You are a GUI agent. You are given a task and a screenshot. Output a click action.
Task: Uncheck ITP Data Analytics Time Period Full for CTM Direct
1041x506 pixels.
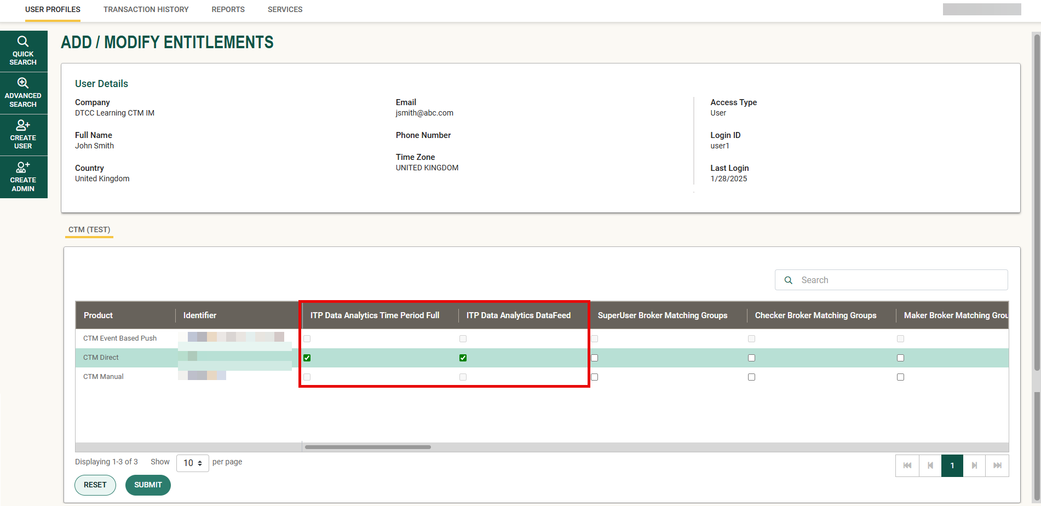[307, 358]
